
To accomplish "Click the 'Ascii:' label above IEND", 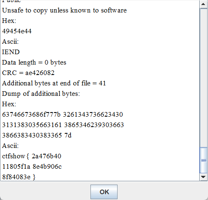I will 10,42.
